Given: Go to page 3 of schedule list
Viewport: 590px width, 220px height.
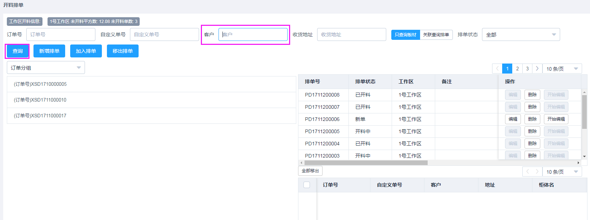Looking at the screenshot, I should tap(527, 69).
